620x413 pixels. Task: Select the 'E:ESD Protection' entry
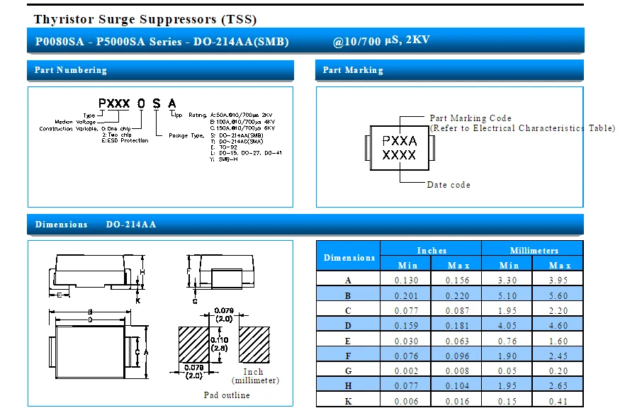(x=125, y=141)
